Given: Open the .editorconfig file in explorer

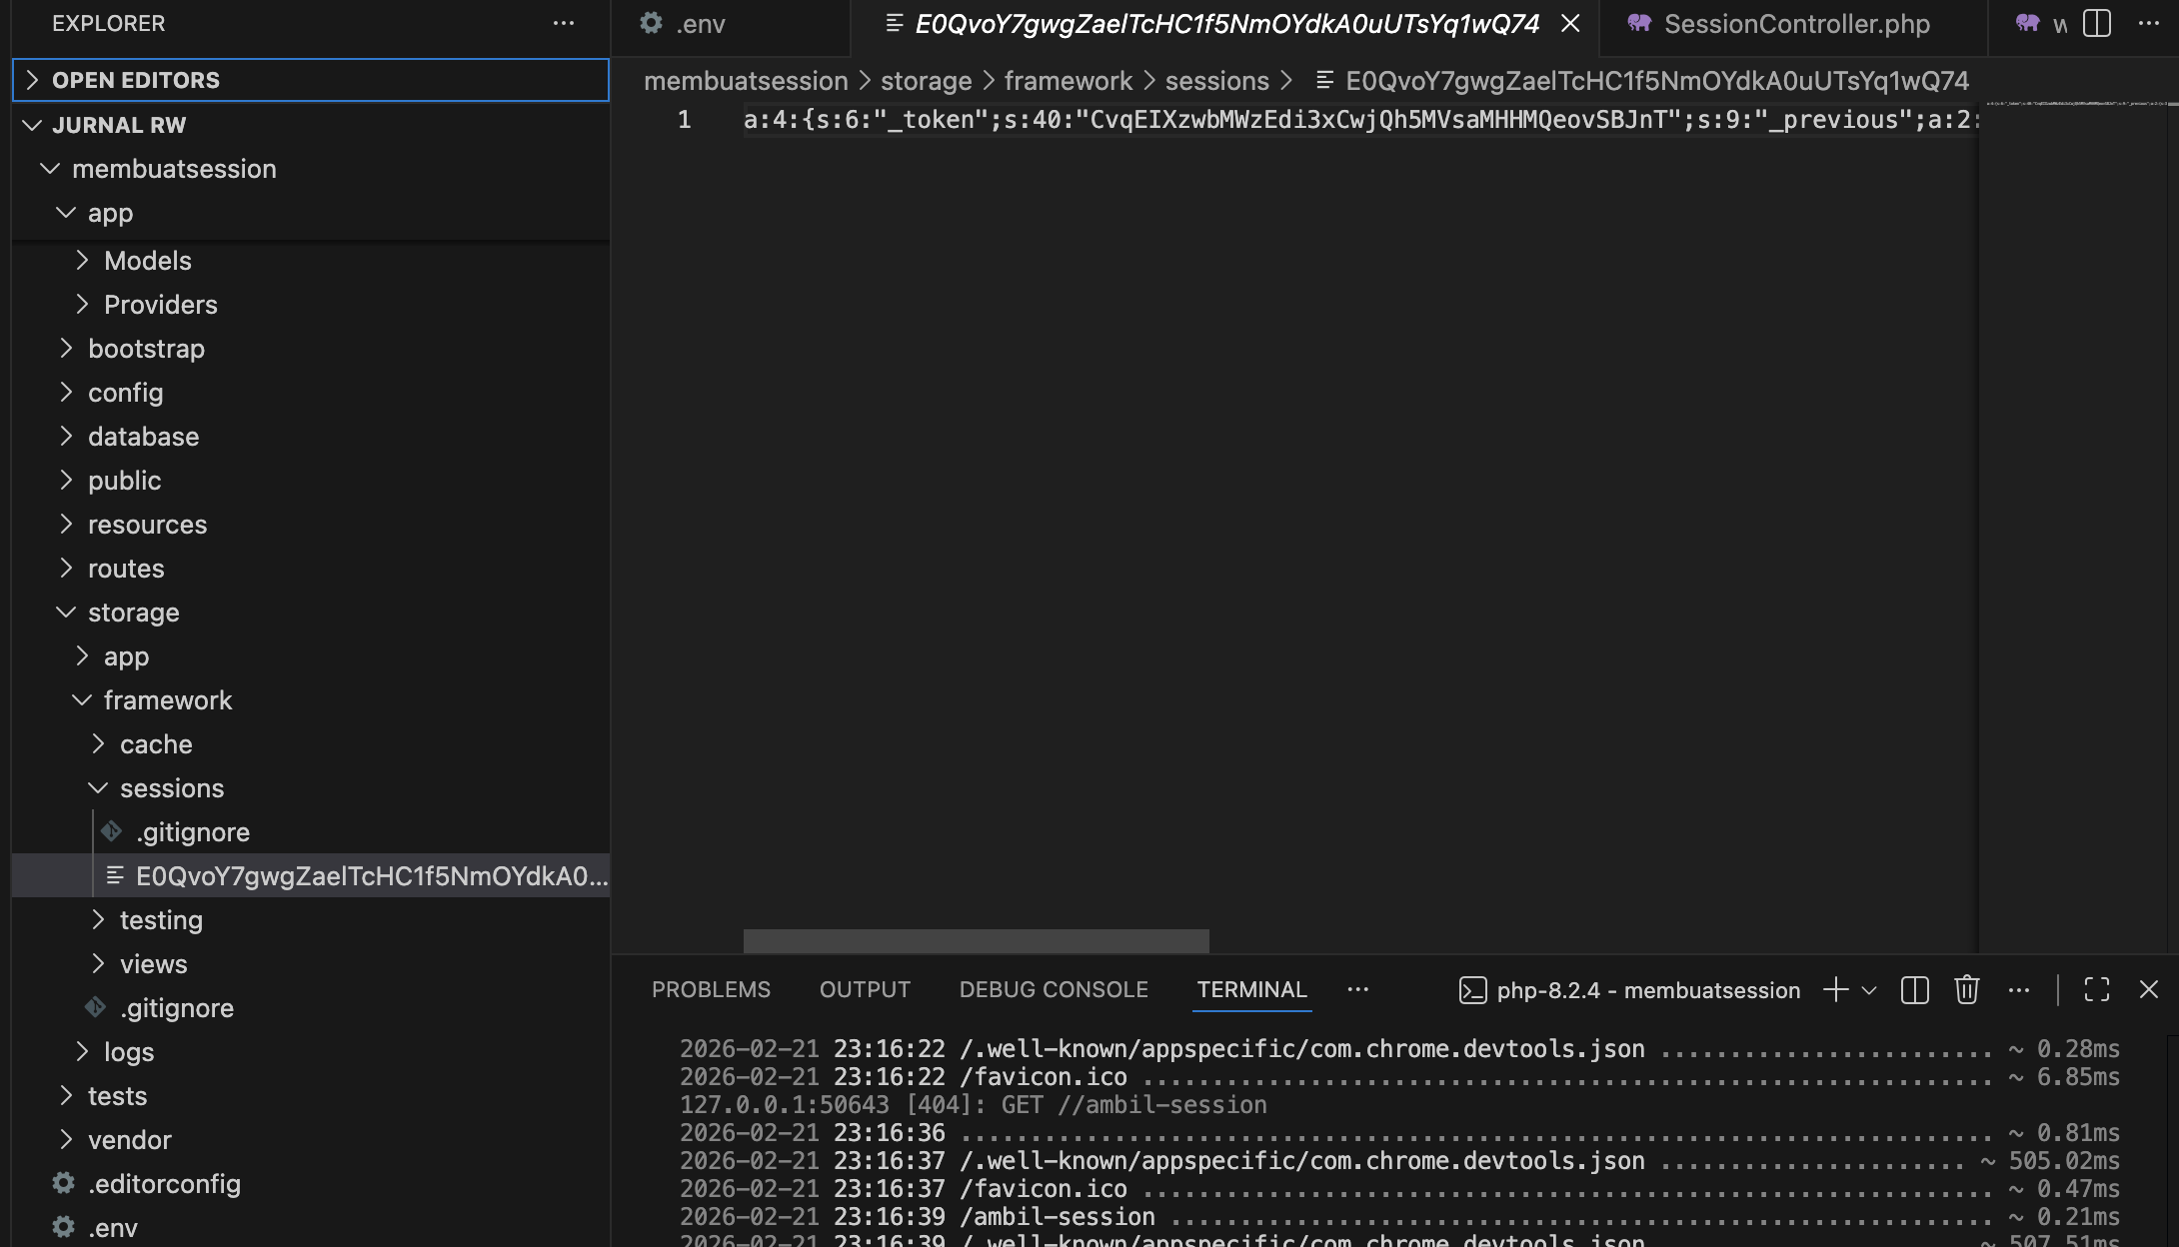Looking at the screenshot, I should 164,1184.
